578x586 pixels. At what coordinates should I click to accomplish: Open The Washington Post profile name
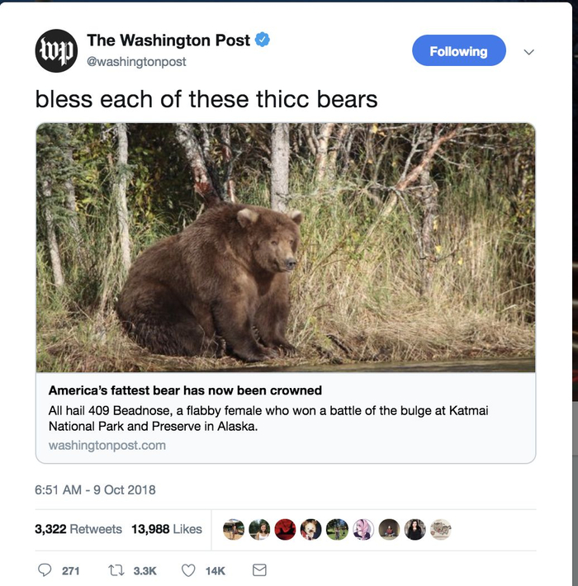(168, 40)
